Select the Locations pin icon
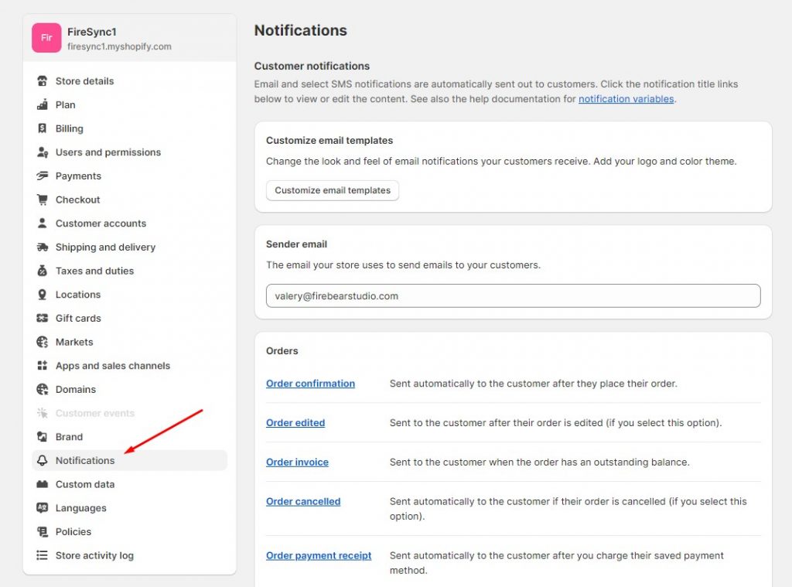 [x=41, y=295]
